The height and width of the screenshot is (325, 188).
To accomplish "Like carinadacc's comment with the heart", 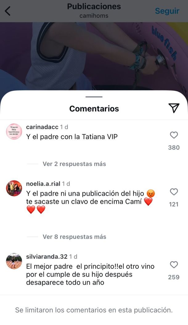I will pos(174,135).
